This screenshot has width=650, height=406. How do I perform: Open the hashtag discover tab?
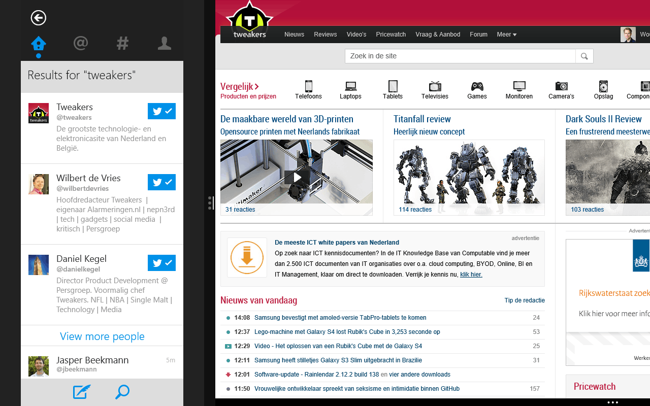tap(122, 43)
